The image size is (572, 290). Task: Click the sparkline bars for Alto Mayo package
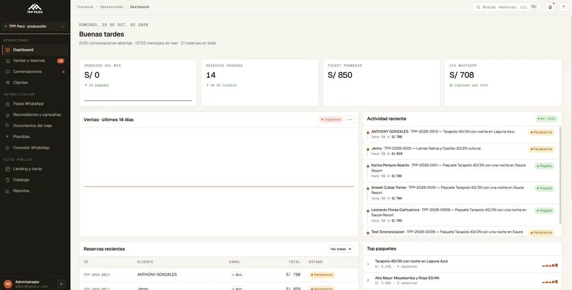[550, 281]
